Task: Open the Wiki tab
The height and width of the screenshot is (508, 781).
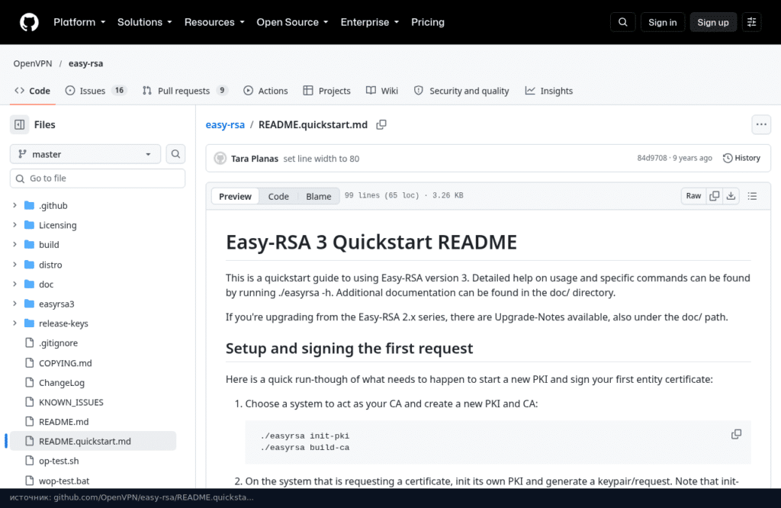Action: [x=382, y=91]
